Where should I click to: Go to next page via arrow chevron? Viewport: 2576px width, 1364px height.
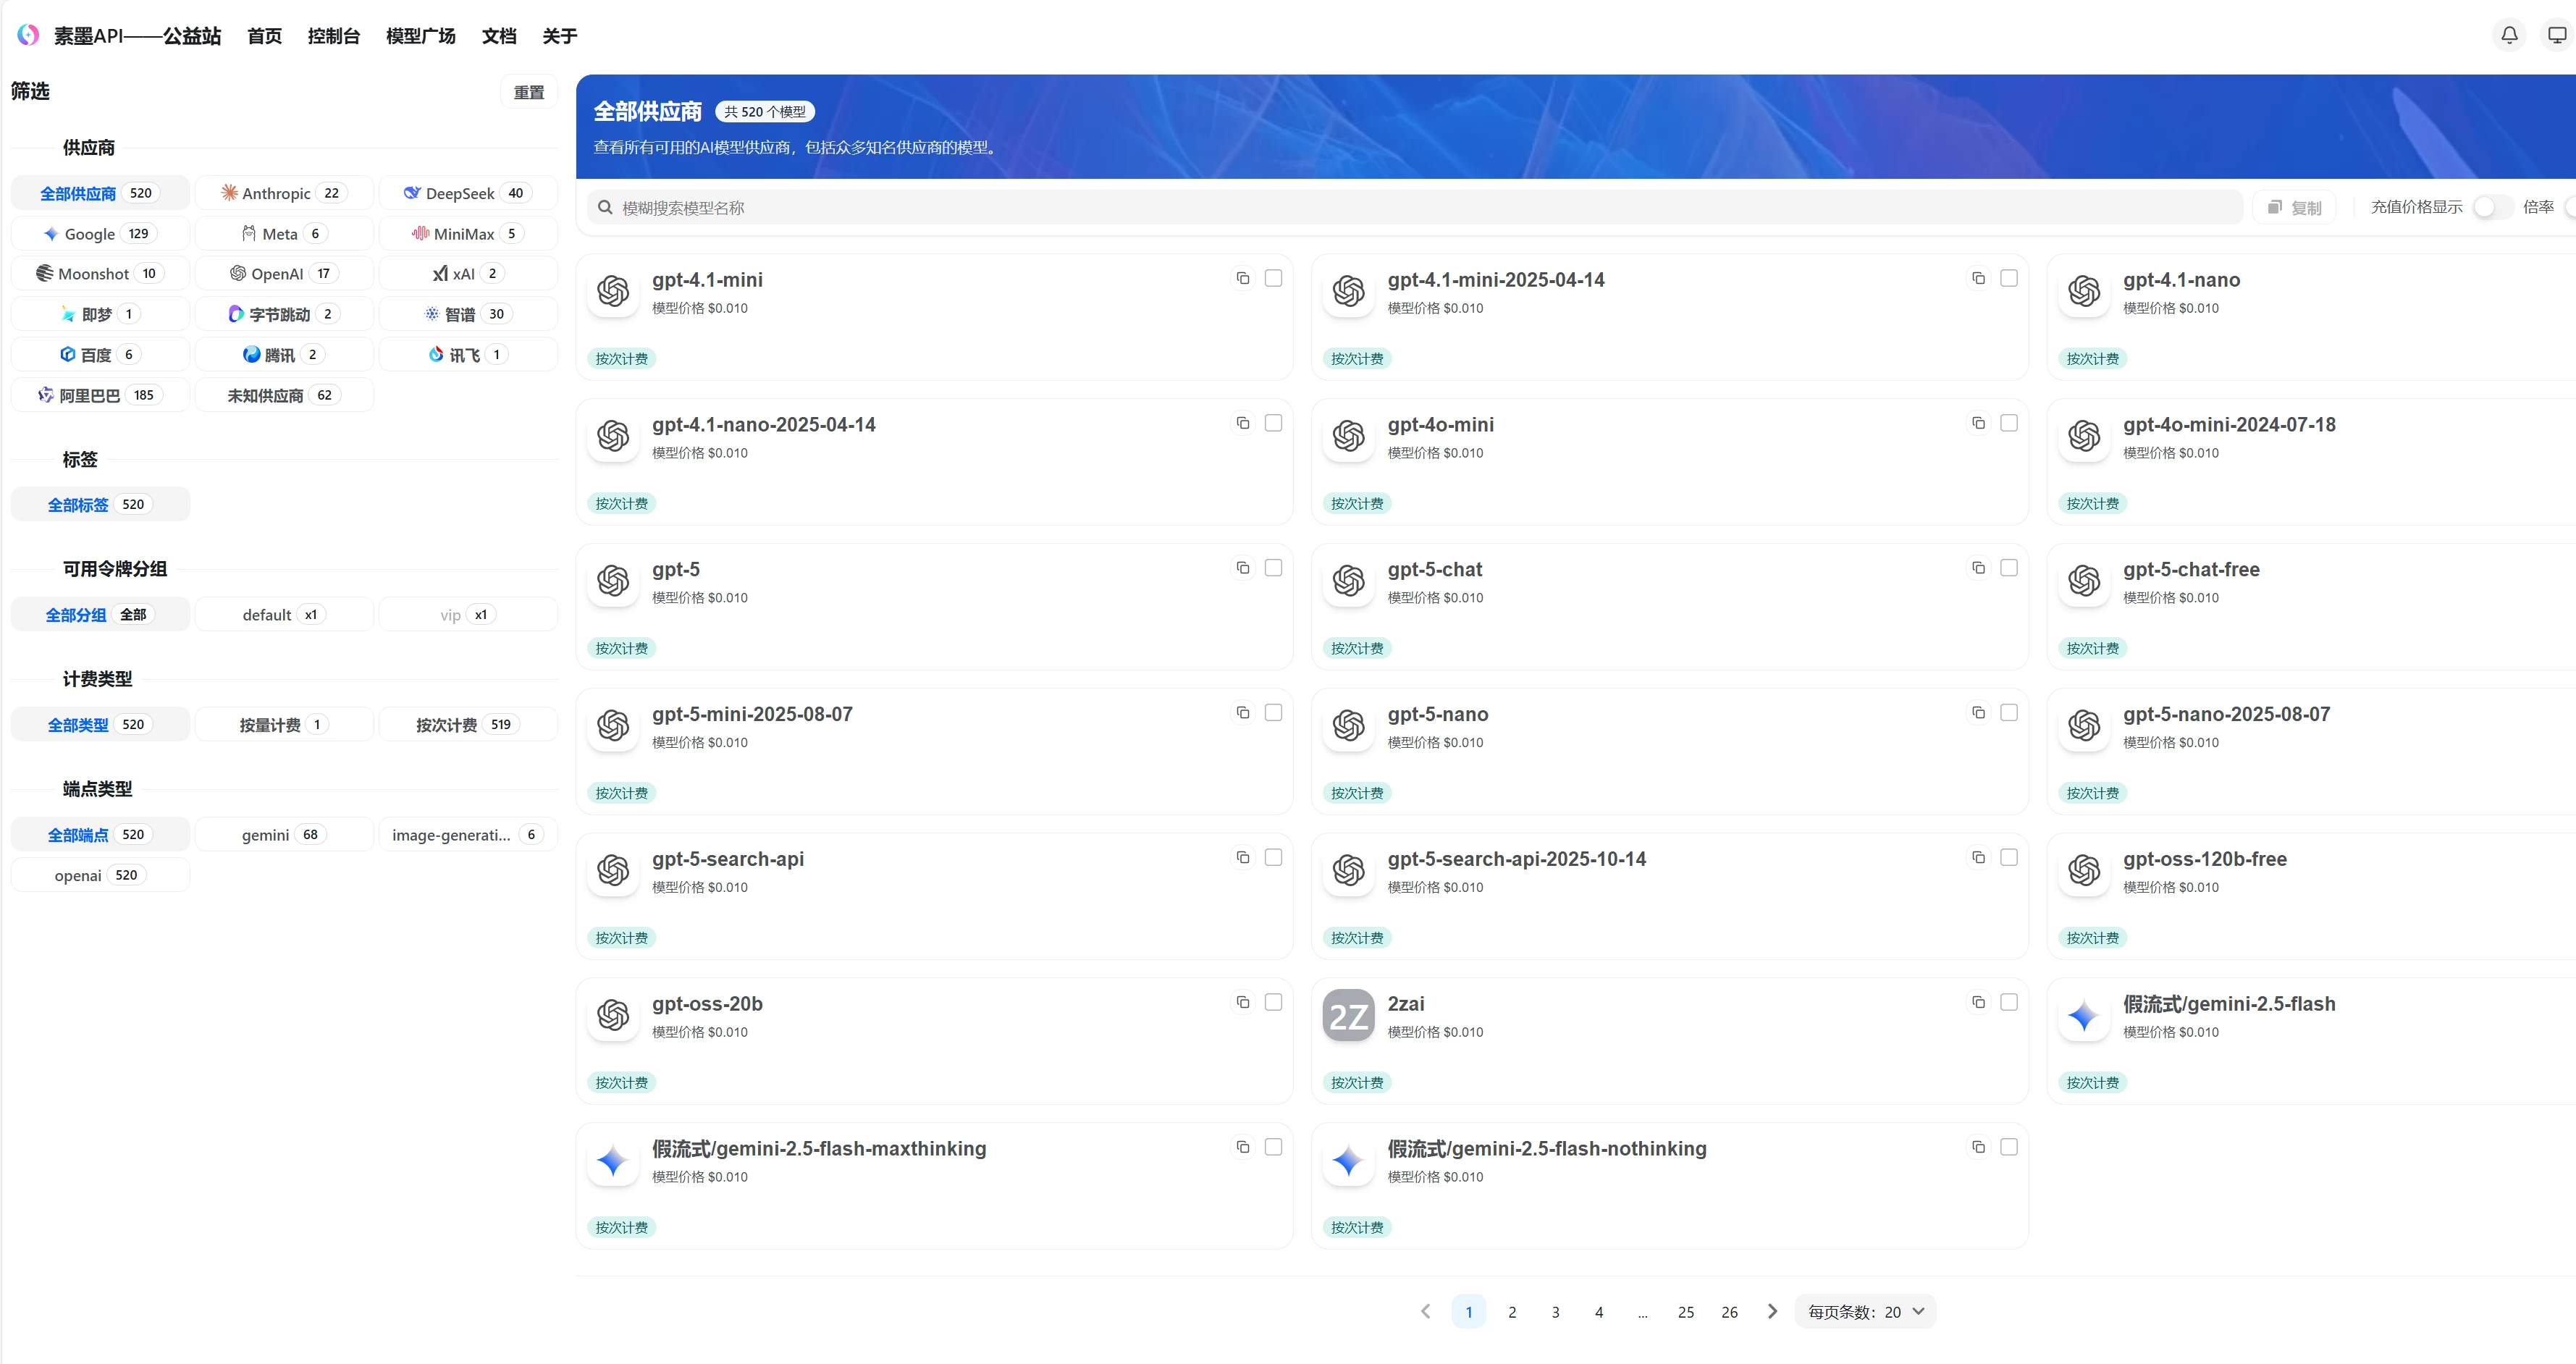click(1772, 1311)
